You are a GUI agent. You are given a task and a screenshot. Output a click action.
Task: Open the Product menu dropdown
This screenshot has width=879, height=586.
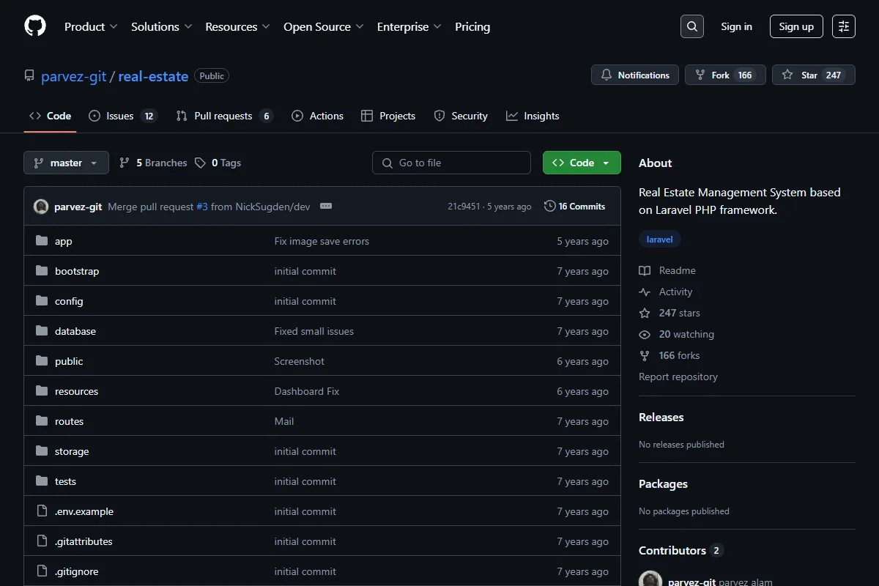[x=91, y=26]
